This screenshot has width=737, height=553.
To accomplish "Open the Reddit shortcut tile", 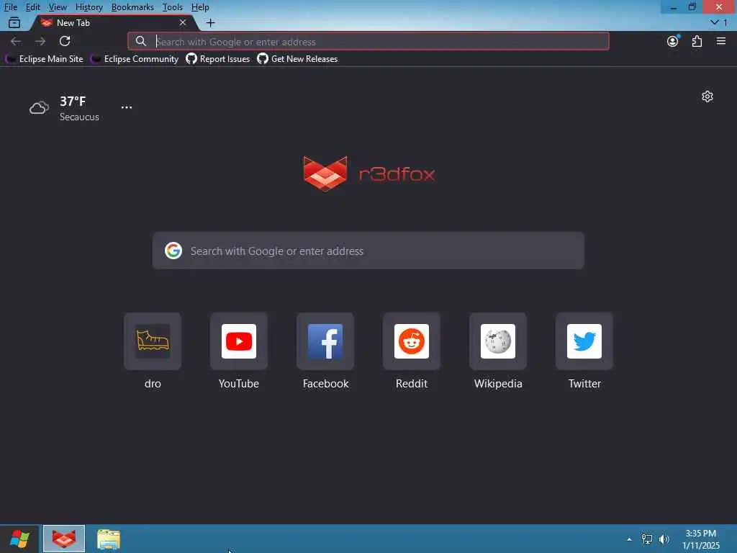I will click(x=411, y=341).
